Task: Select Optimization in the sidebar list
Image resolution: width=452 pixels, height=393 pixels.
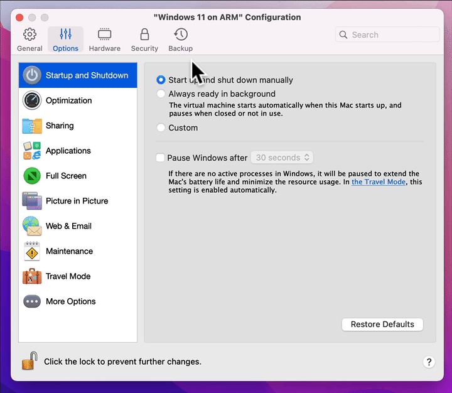Action: click(x=78, y=100)
